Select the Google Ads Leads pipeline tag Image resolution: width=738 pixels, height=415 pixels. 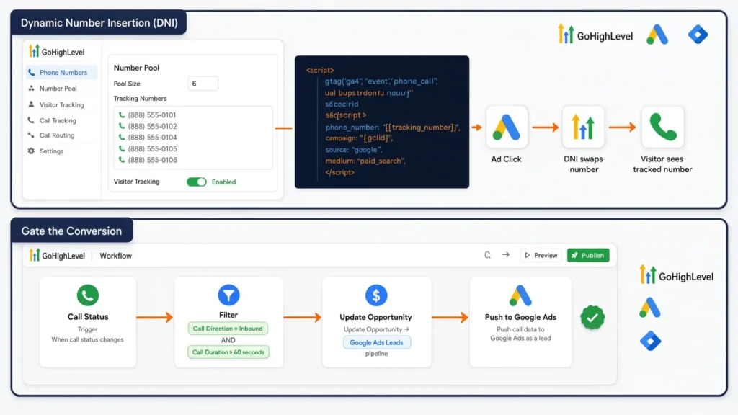(376, 342)
